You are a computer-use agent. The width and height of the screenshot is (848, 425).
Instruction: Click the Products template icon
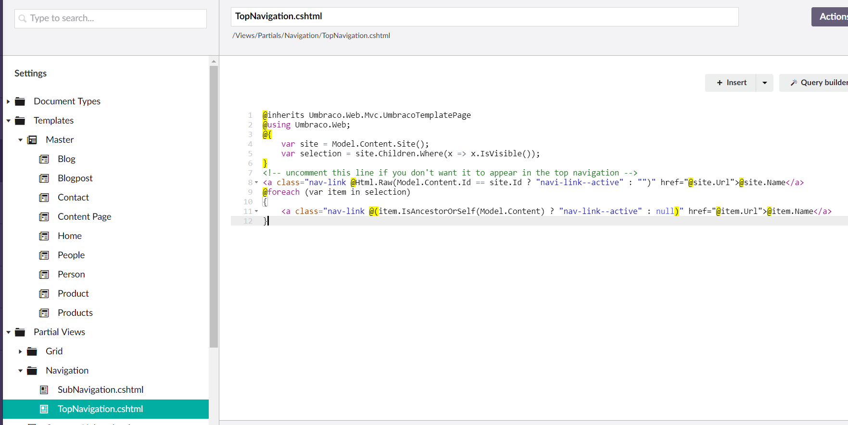point(44,313)
